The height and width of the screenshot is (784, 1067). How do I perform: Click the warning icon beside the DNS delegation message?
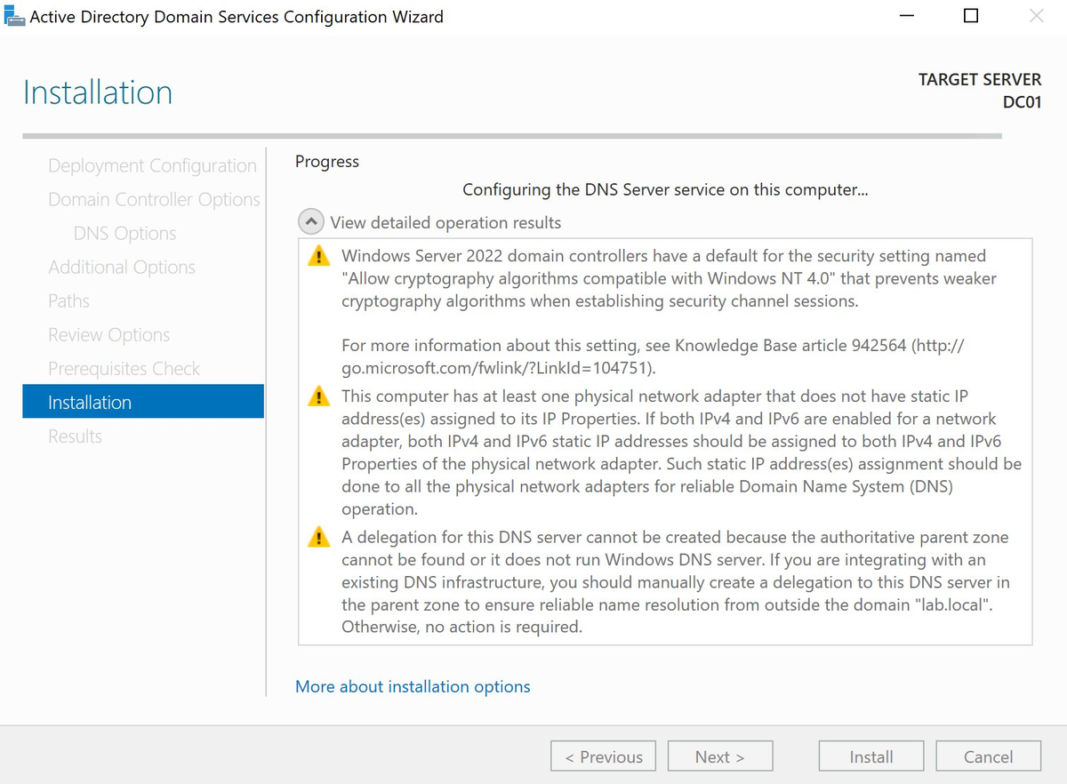coord(318,538)
